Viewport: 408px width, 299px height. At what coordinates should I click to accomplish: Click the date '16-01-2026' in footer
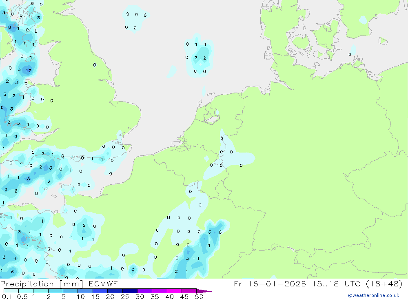pos(277,283)
